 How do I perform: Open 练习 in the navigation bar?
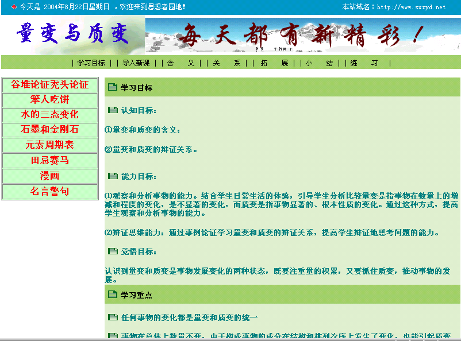tap(364, 63)
